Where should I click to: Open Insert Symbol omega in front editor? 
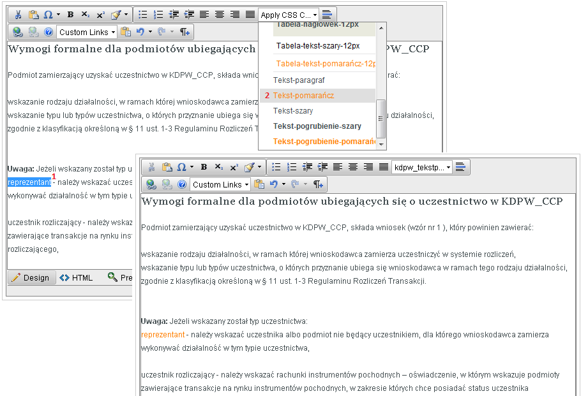point(181,167)
